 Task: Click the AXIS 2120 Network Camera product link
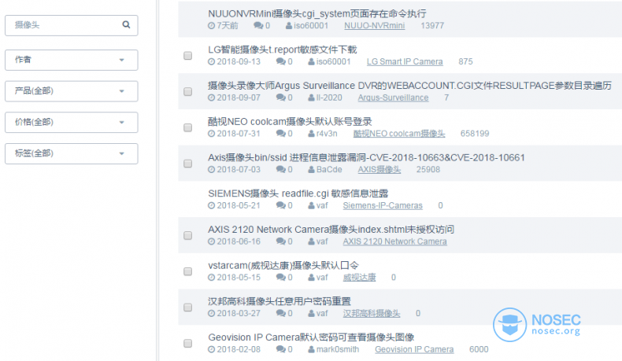pos(394,241)
